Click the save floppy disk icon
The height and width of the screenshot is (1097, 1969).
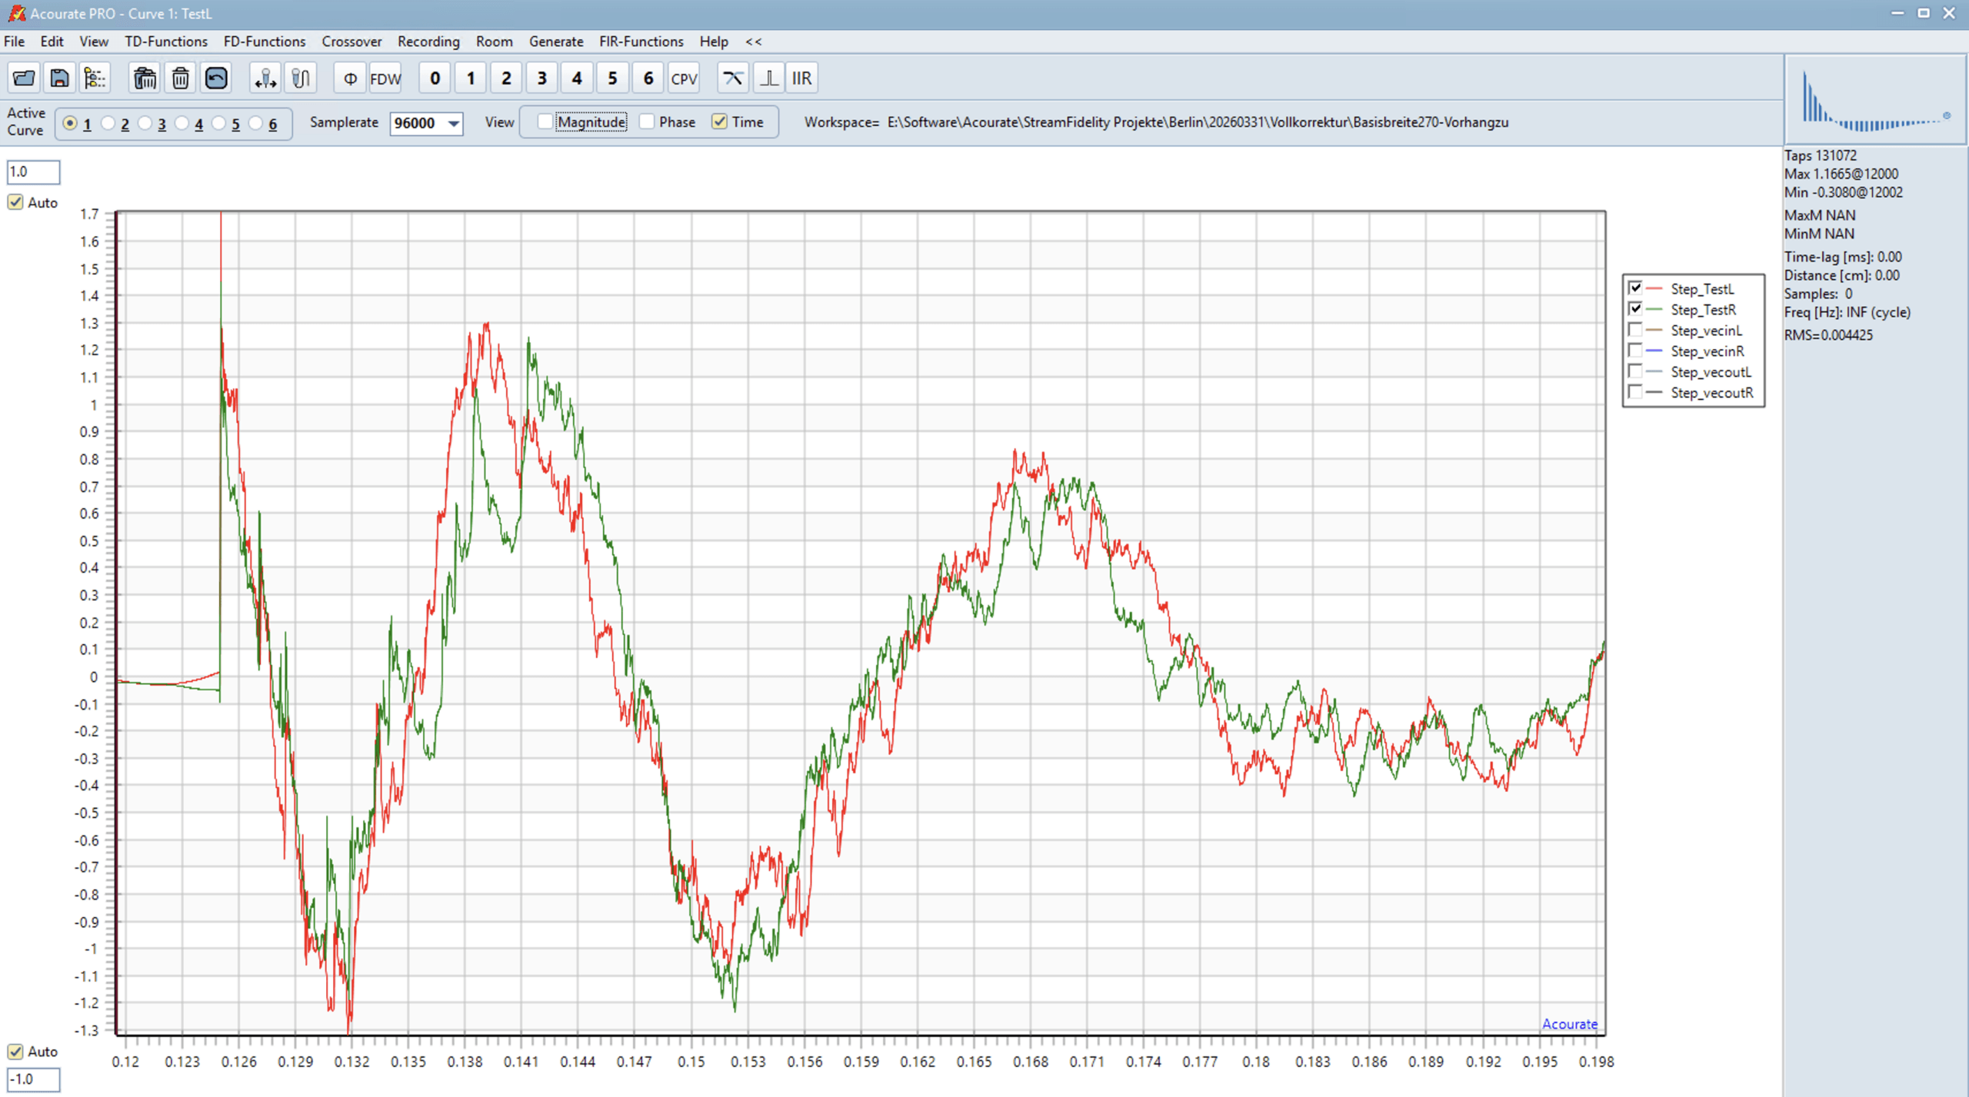(x=59, y=78)
